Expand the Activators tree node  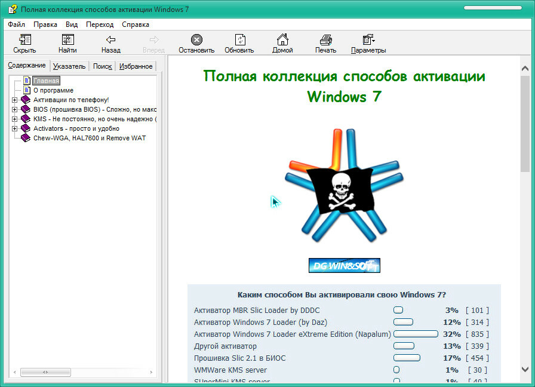tap(14, 128)
